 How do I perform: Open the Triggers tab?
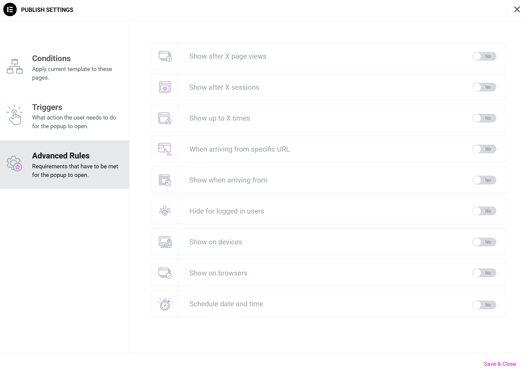pos(64,116)
